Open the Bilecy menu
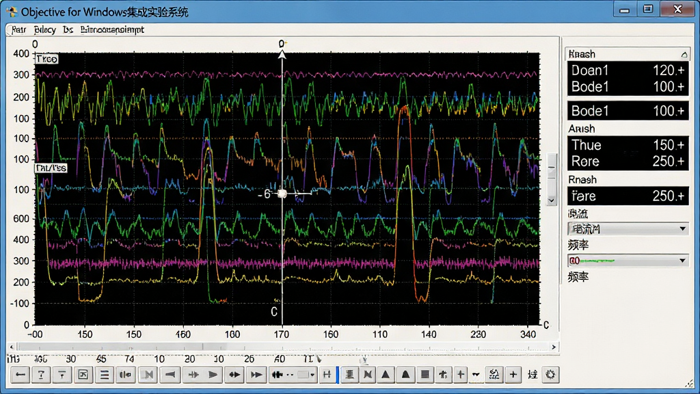This screenshot has width=700, height=394. (x=44, y=30)
